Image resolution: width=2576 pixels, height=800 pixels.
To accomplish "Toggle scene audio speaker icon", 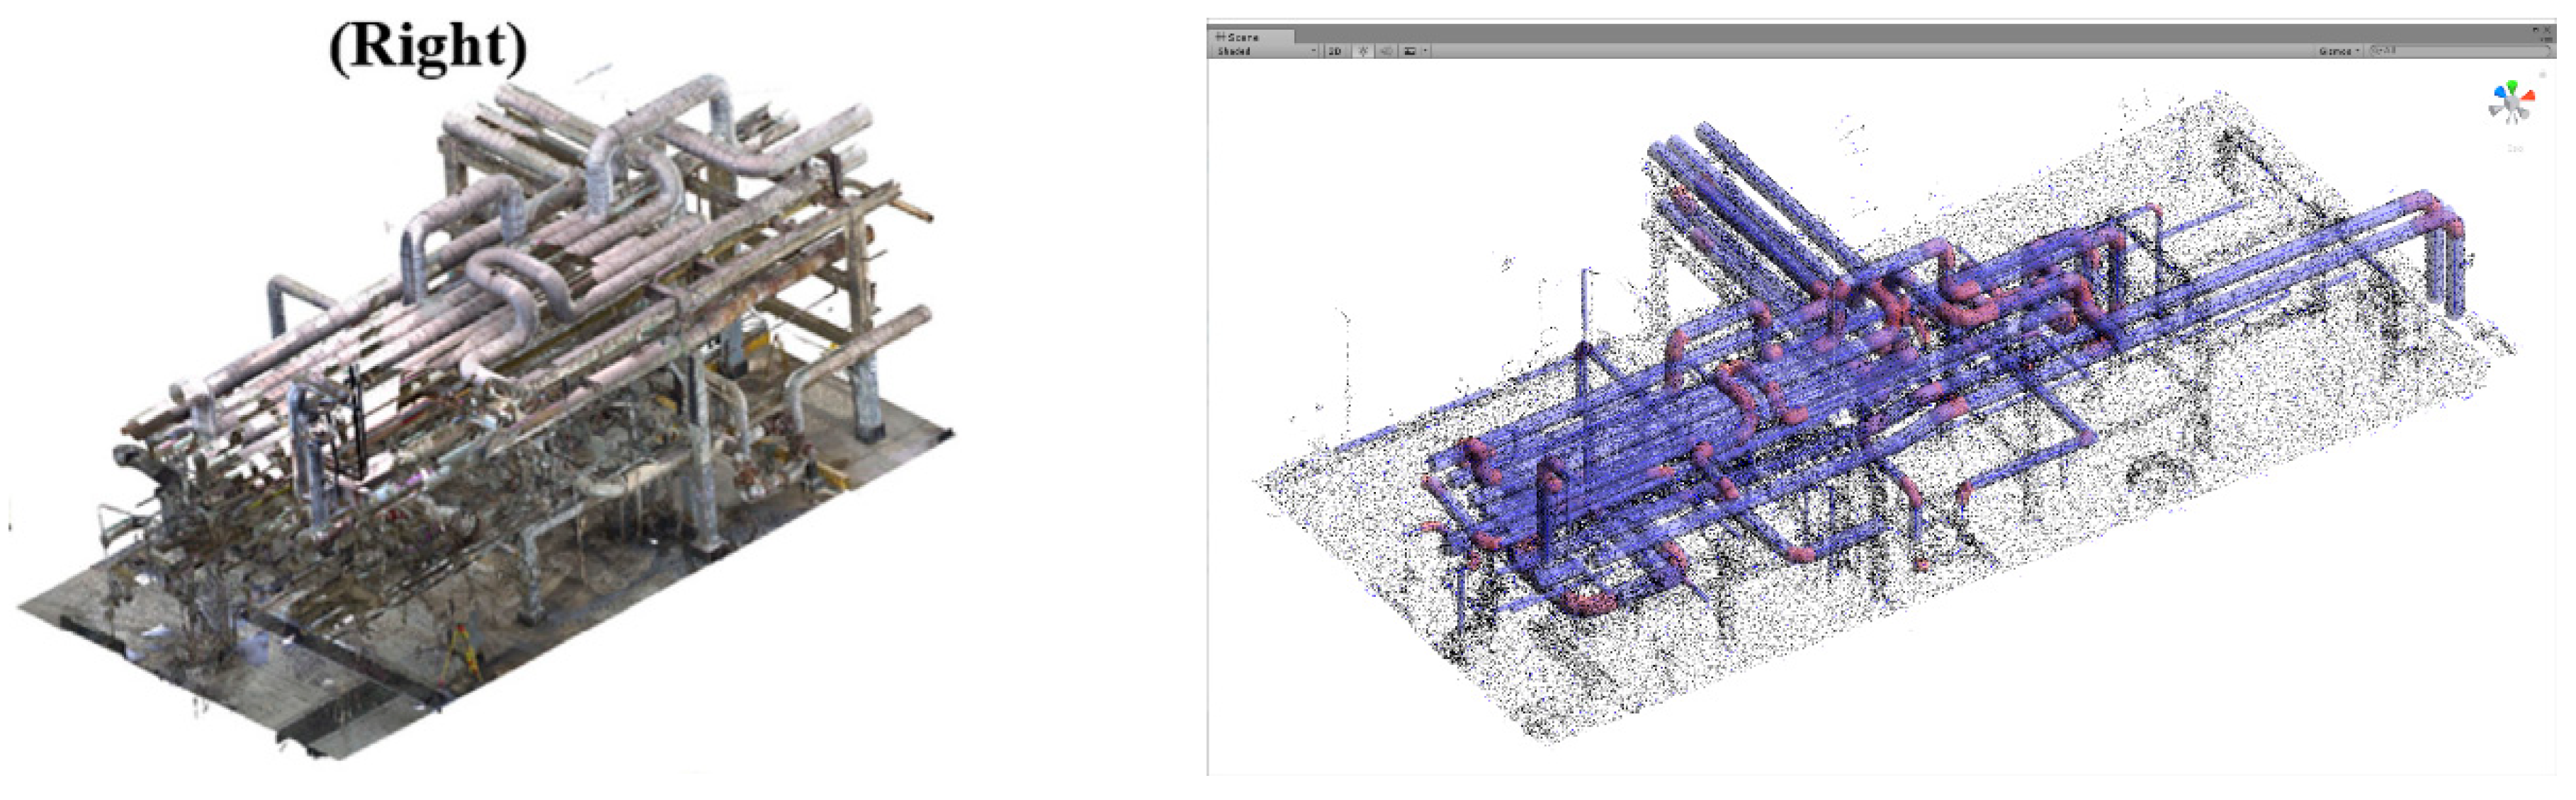I will click(x=1386, y=51).
